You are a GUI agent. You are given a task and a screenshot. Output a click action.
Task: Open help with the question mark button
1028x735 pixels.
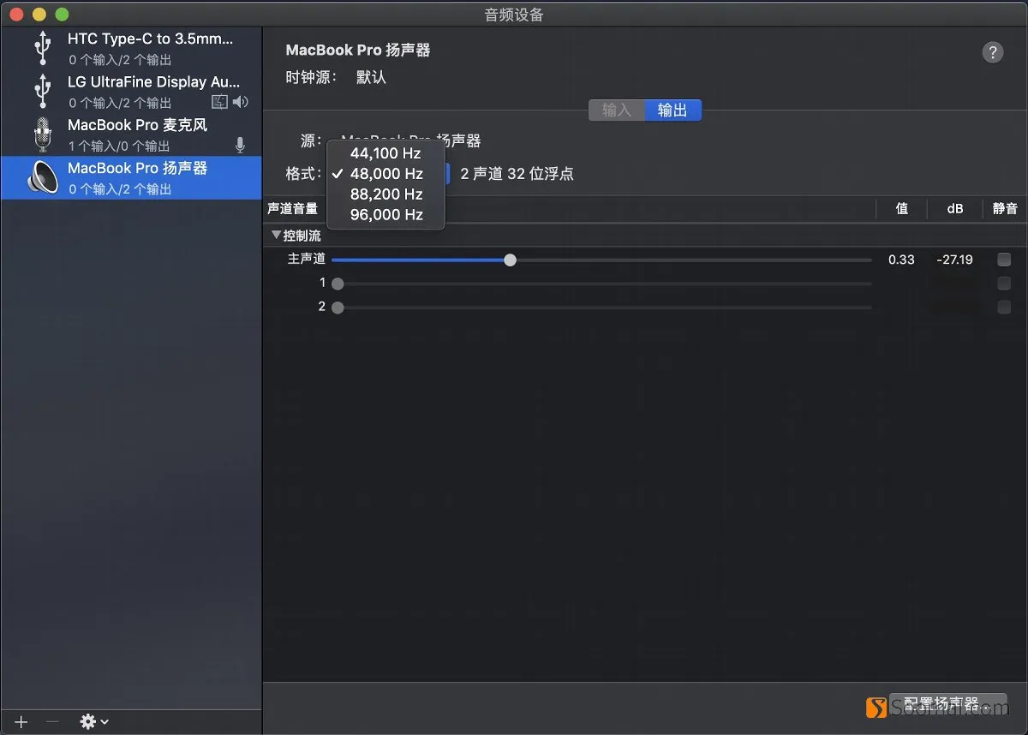(992, 52)
